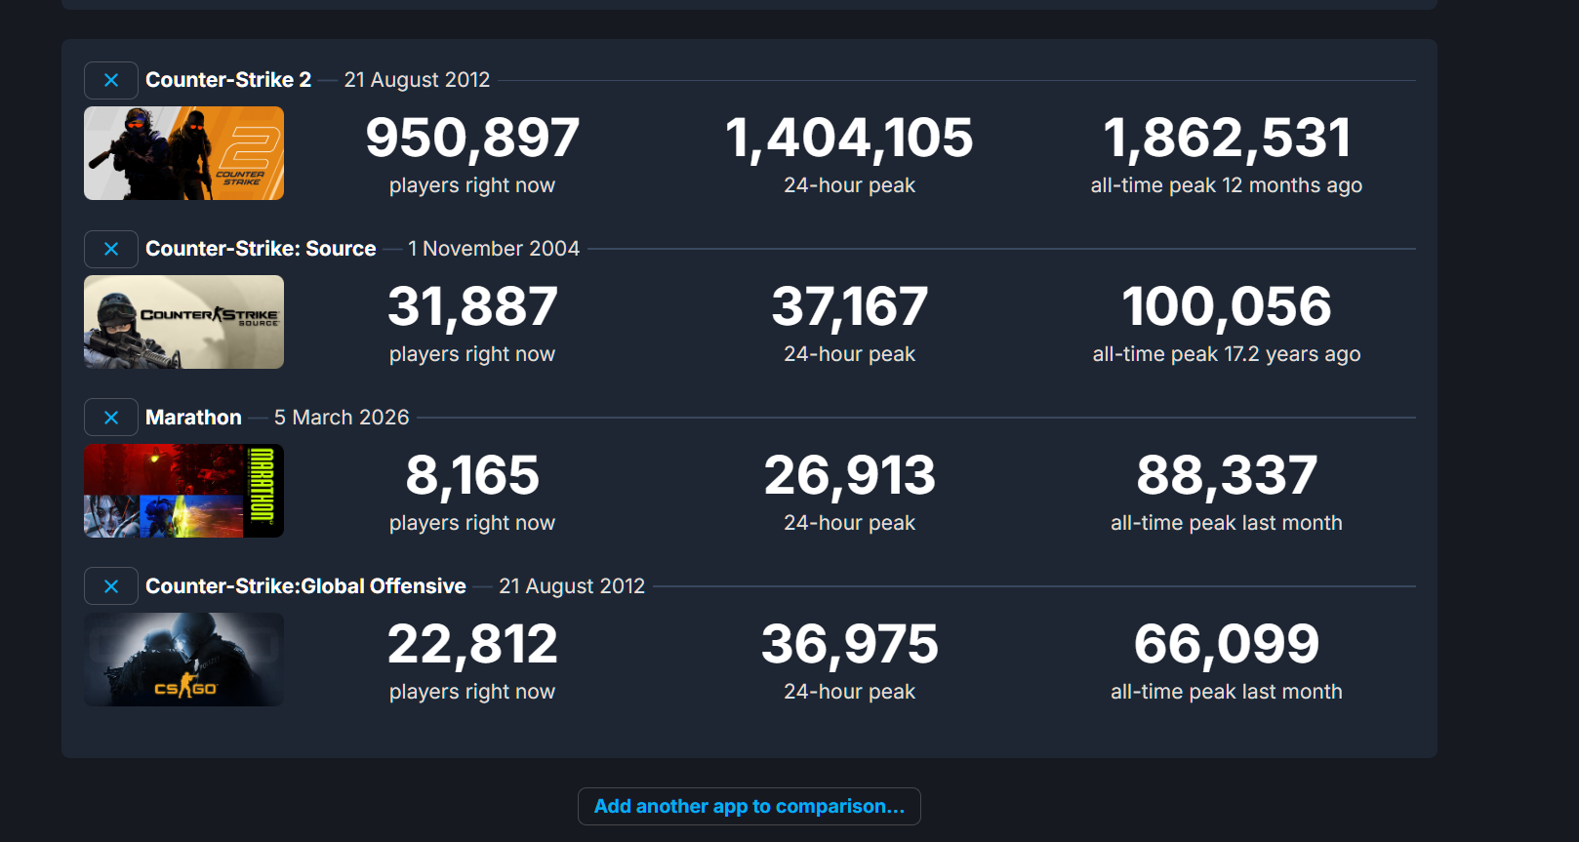Select the 88,337 all-time peak figure

[x=1227, y=475]
